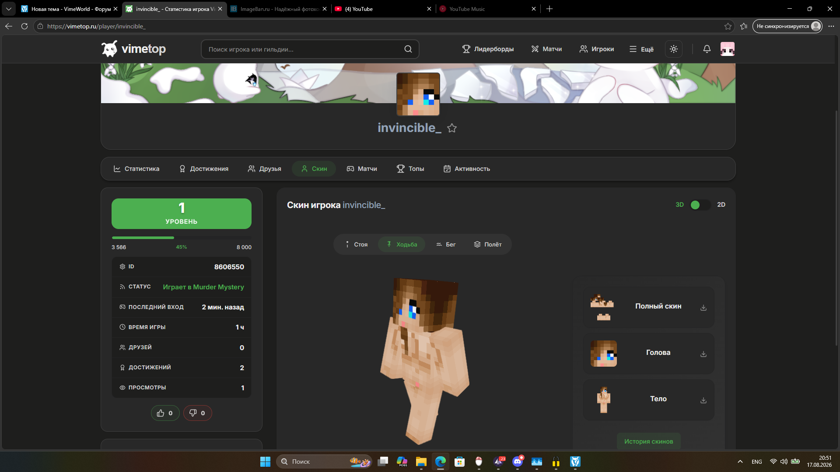Close the YouTube tab
The image size is (840, 472).
tap(429, 9)
